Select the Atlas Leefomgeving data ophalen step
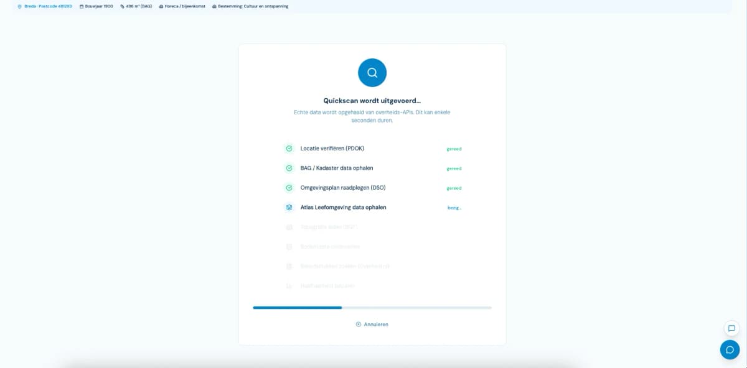This screenshot has width=747, height=368. [x=372, y=207]
